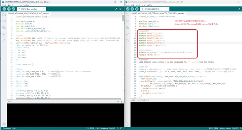Start debugging in the SLAVE window
The image size is (242, 130).
[x=14, y=9]
